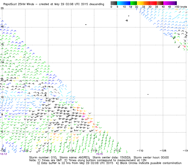The width and height of the screenshot is (188, 165).
Task: Click the '18' latitude axis label
Action: [2, 26]
